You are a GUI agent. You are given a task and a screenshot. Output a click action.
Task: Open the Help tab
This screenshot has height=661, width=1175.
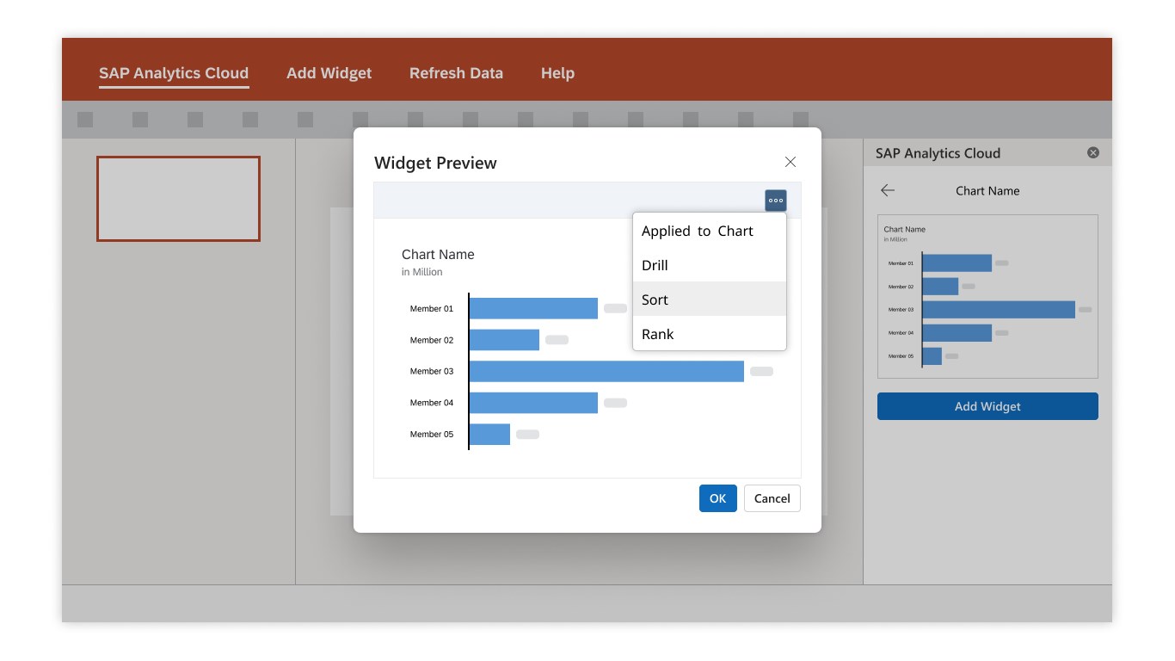click(557, 73)
